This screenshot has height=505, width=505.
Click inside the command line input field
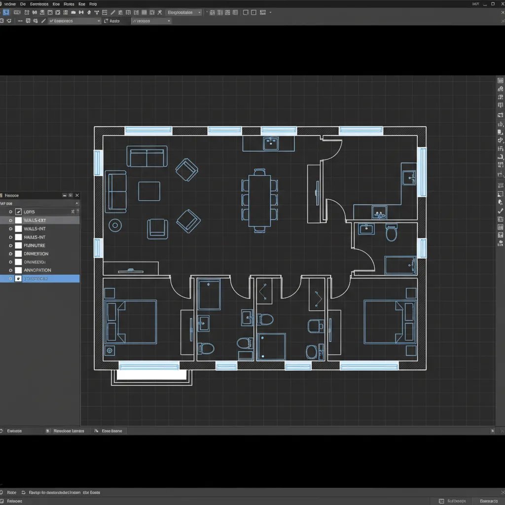point(197,492)
